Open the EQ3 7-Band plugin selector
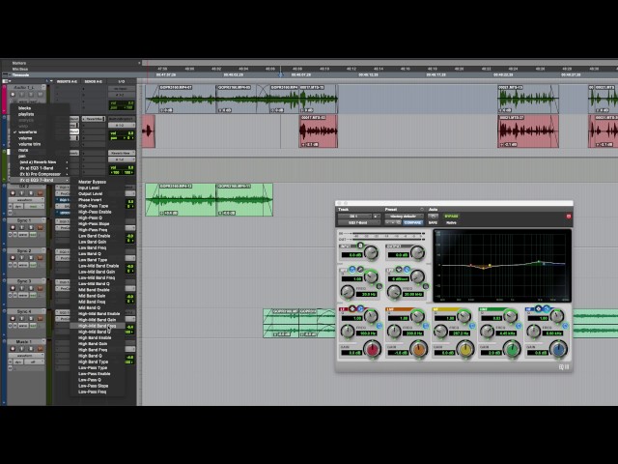Screen dimensions: 618x464 tap(358, 222)
